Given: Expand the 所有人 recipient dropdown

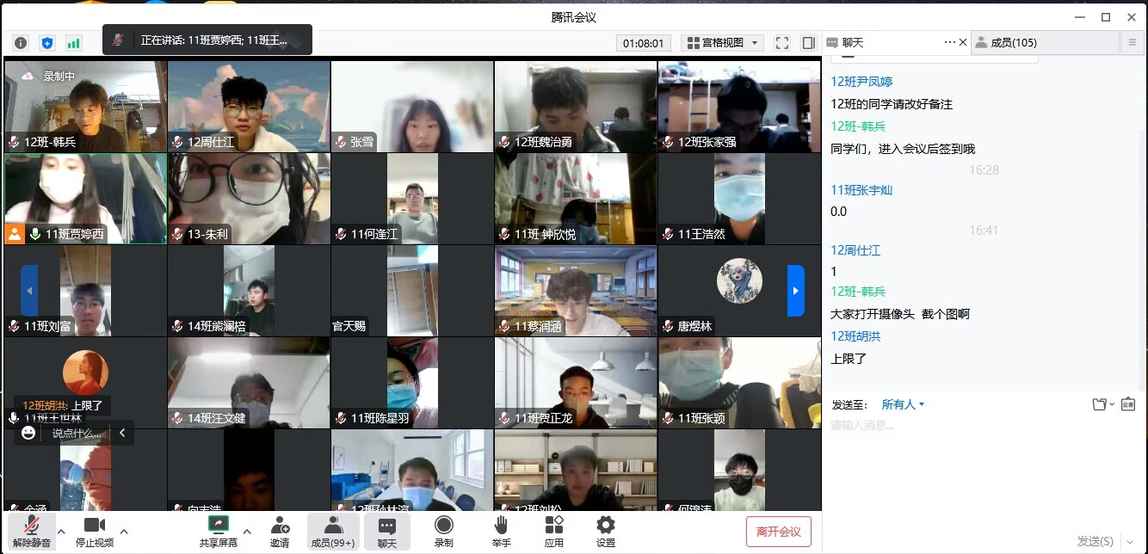Looking at the screenshot, I should pos(903,404).
